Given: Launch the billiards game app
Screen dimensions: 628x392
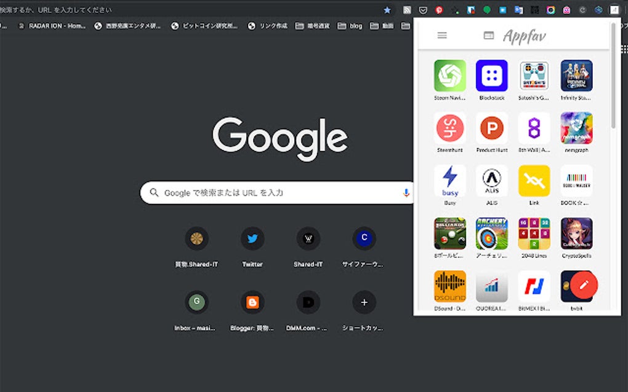Looking at the screenshot, I should (450, 233).
